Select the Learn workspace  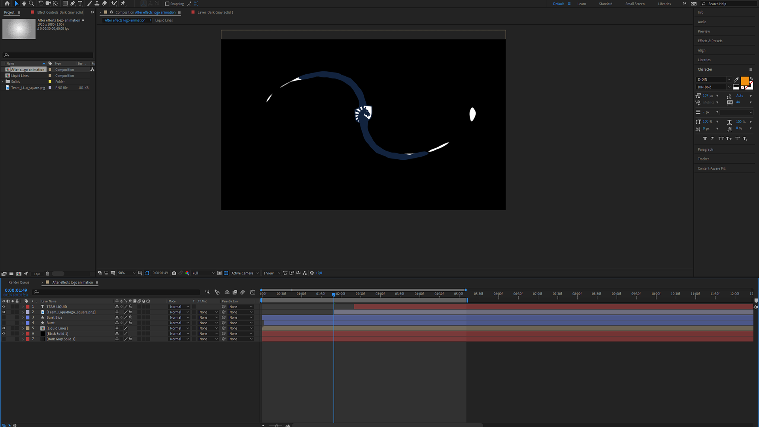(582, 4)
